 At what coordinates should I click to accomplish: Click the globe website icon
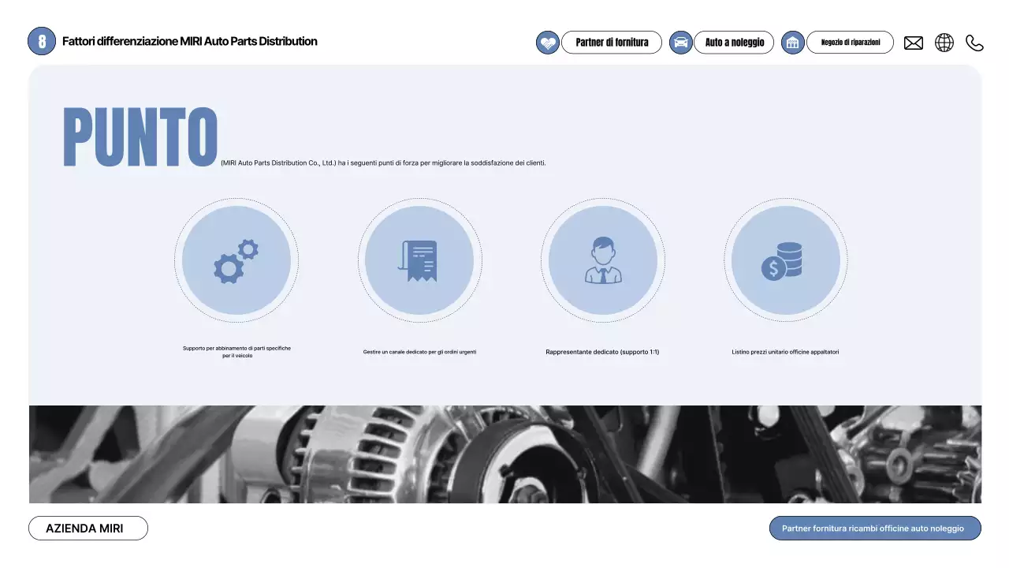[x=944, y=43]
